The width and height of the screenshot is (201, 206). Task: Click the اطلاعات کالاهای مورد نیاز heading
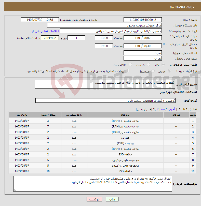[179, 92]
